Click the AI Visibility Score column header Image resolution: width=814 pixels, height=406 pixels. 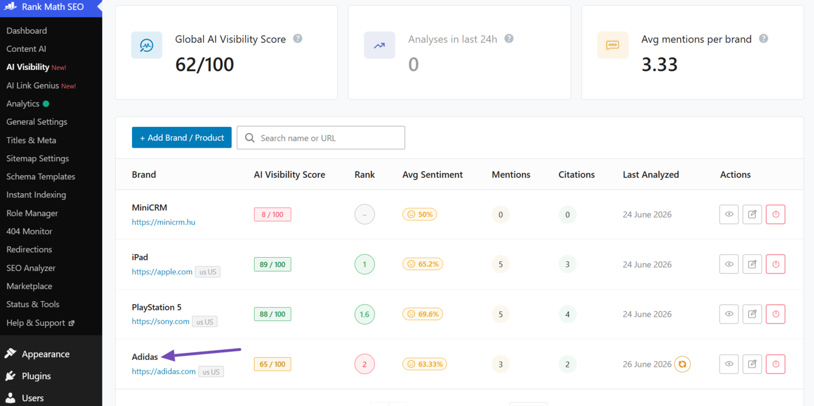290,174
